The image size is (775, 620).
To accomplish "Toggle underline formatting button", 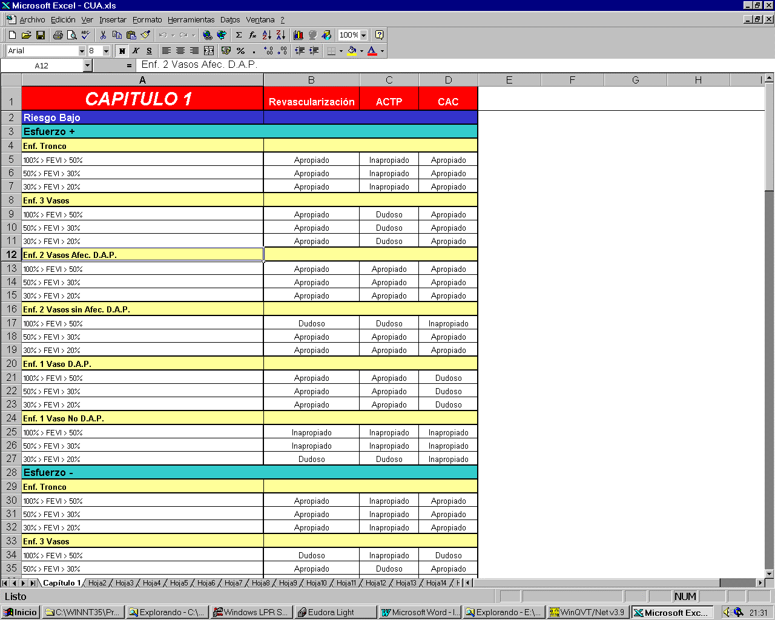I will tap(149, 51).
